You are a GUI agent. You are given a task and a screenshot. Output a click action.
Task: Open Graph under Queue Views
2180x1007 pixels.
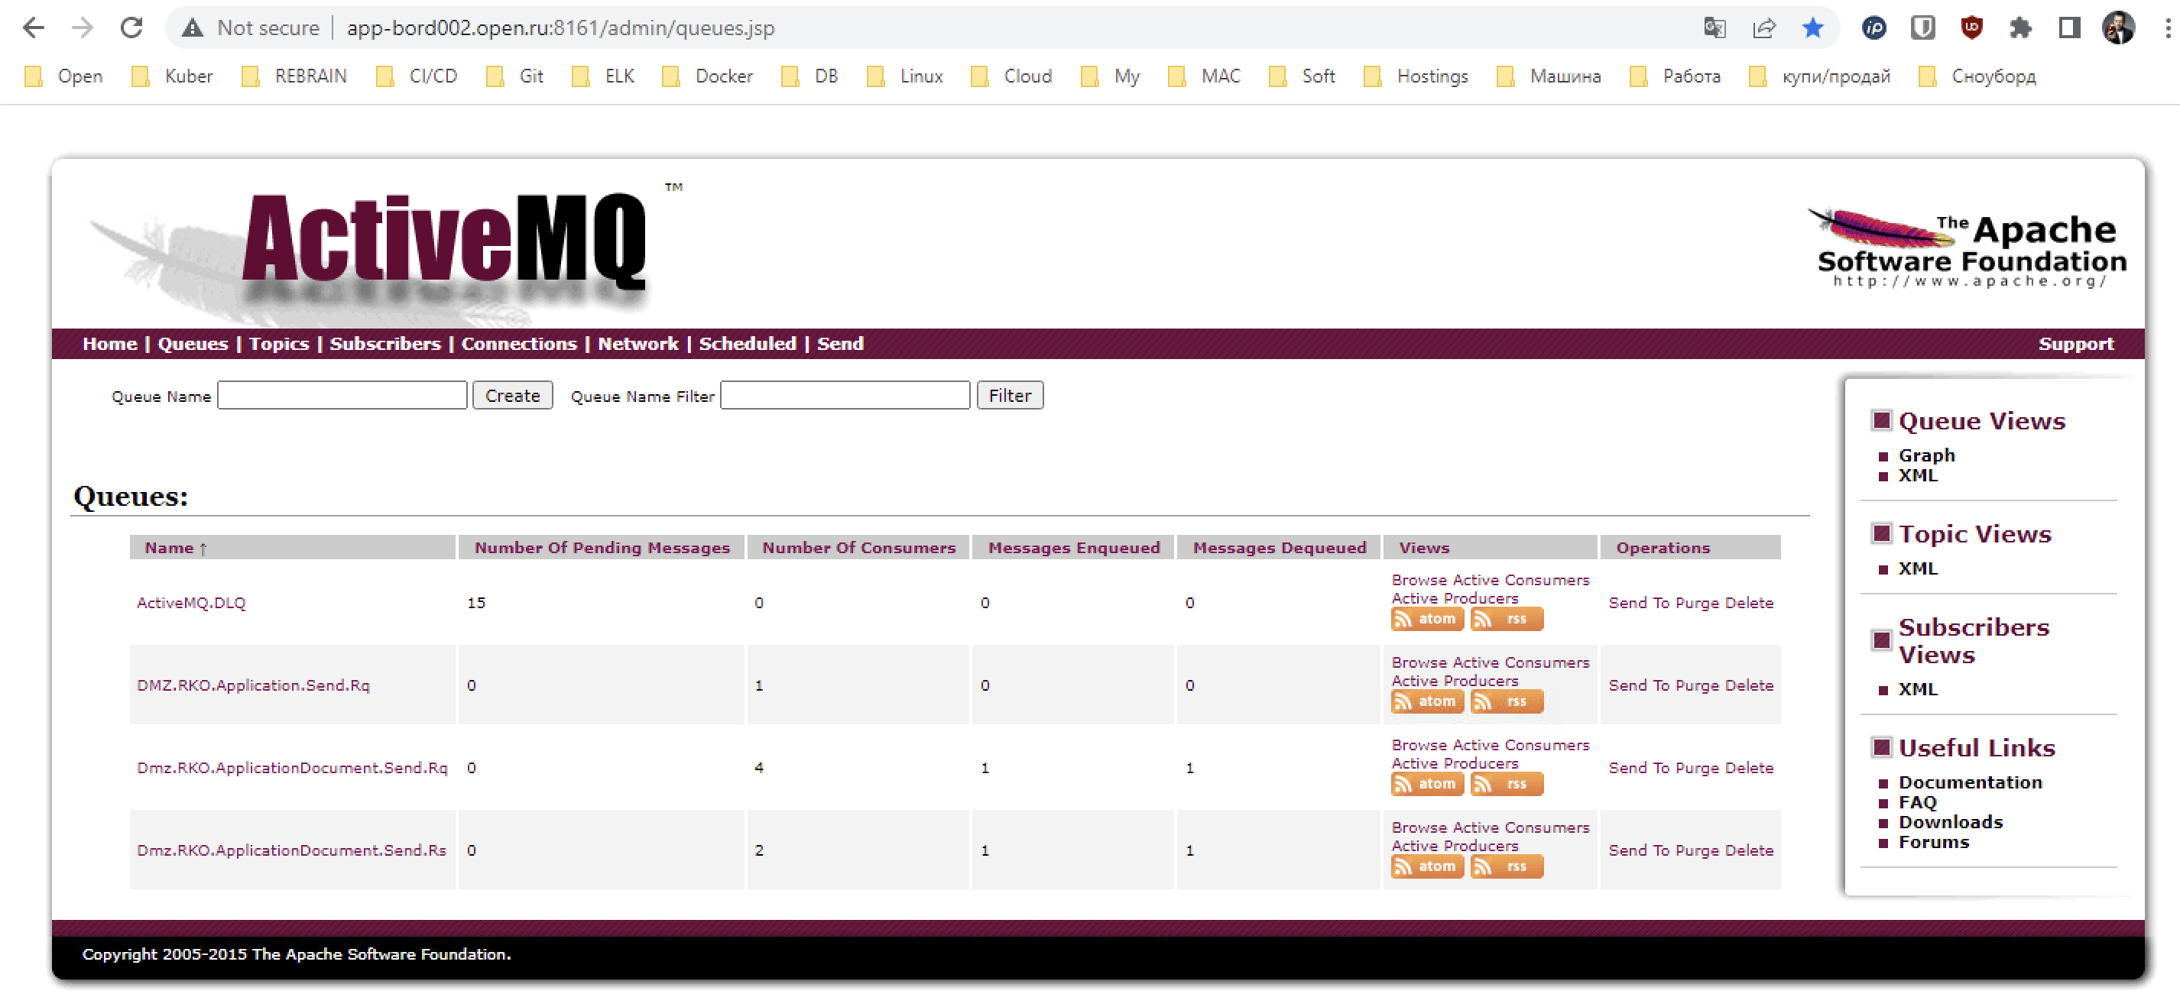(1926, 455)
